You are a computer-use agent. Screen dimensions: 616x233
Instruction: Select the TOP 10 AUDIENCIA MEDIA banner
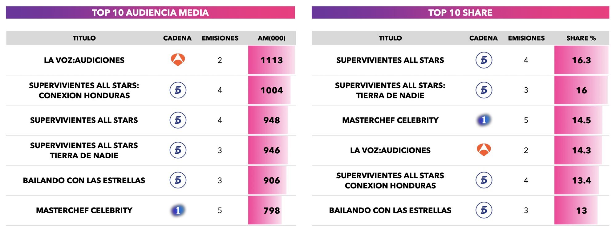150,13
